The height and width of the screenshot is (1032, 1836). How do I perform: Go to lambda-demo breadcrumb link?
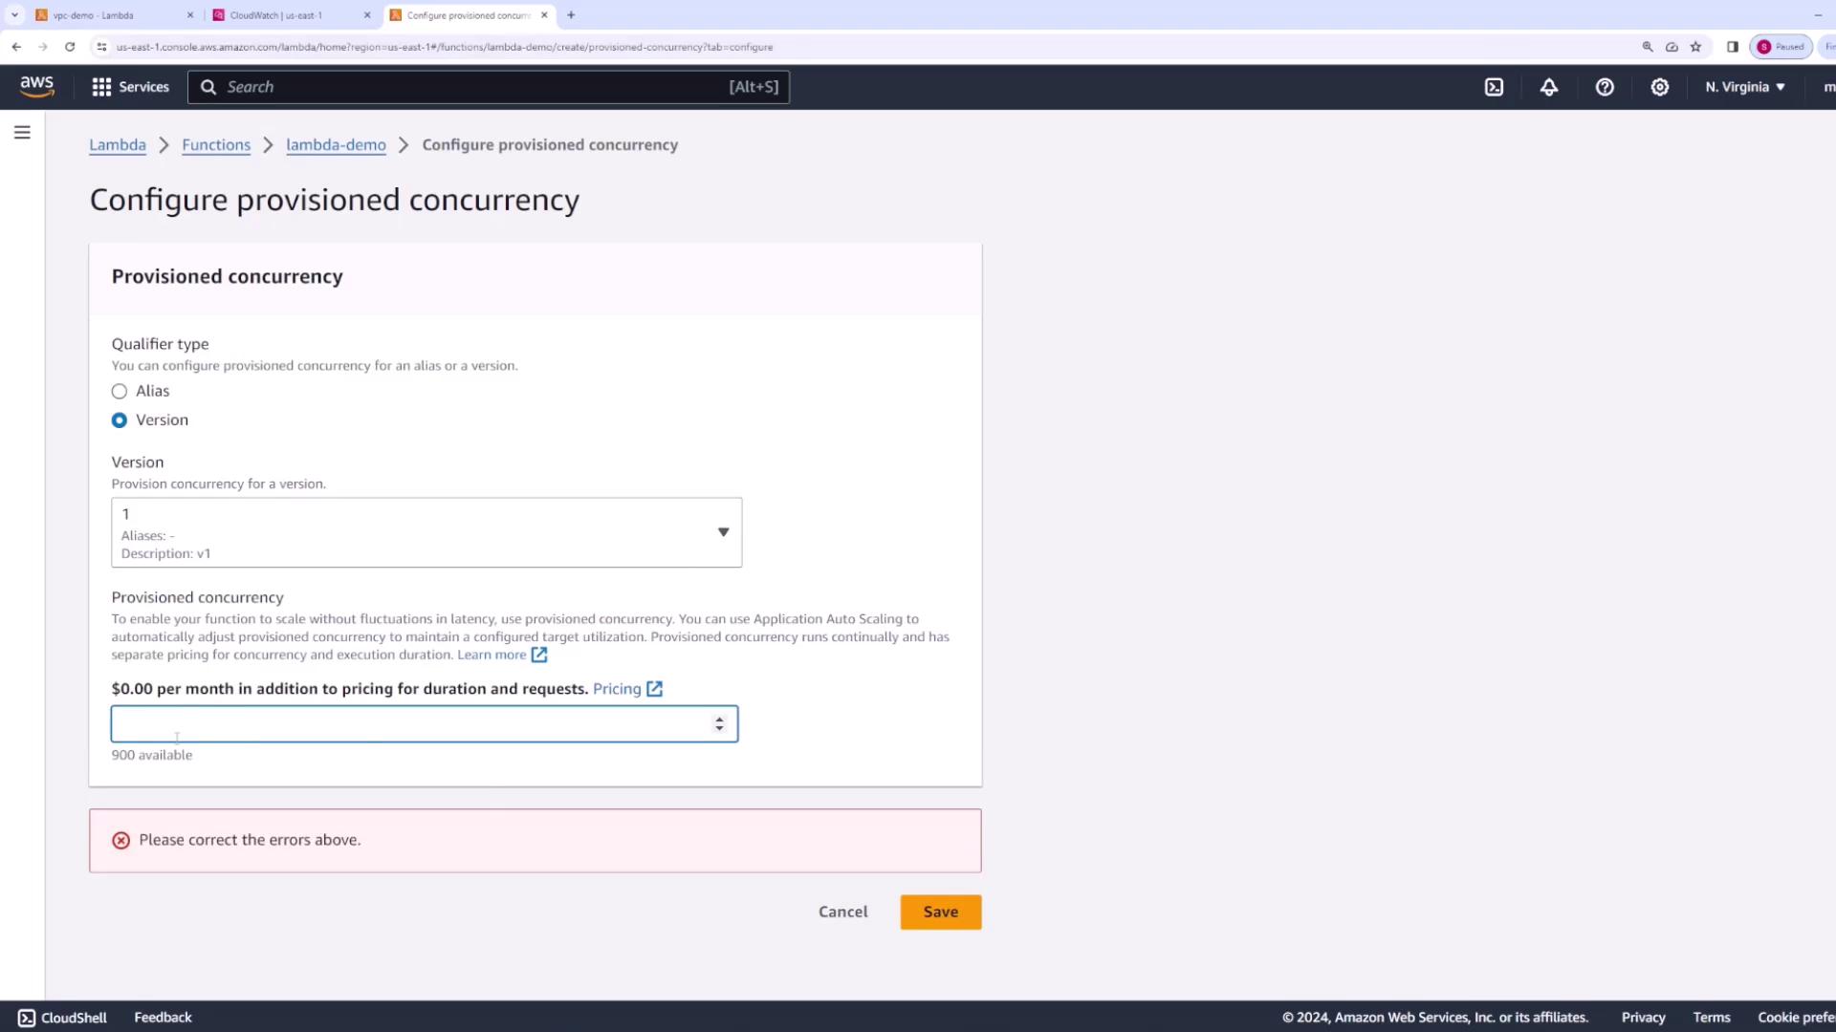click(x=336, y=145)
